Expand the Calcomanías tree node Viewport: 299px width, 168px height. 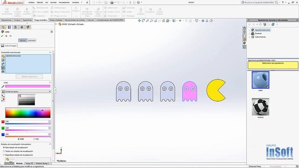(249, 37)
